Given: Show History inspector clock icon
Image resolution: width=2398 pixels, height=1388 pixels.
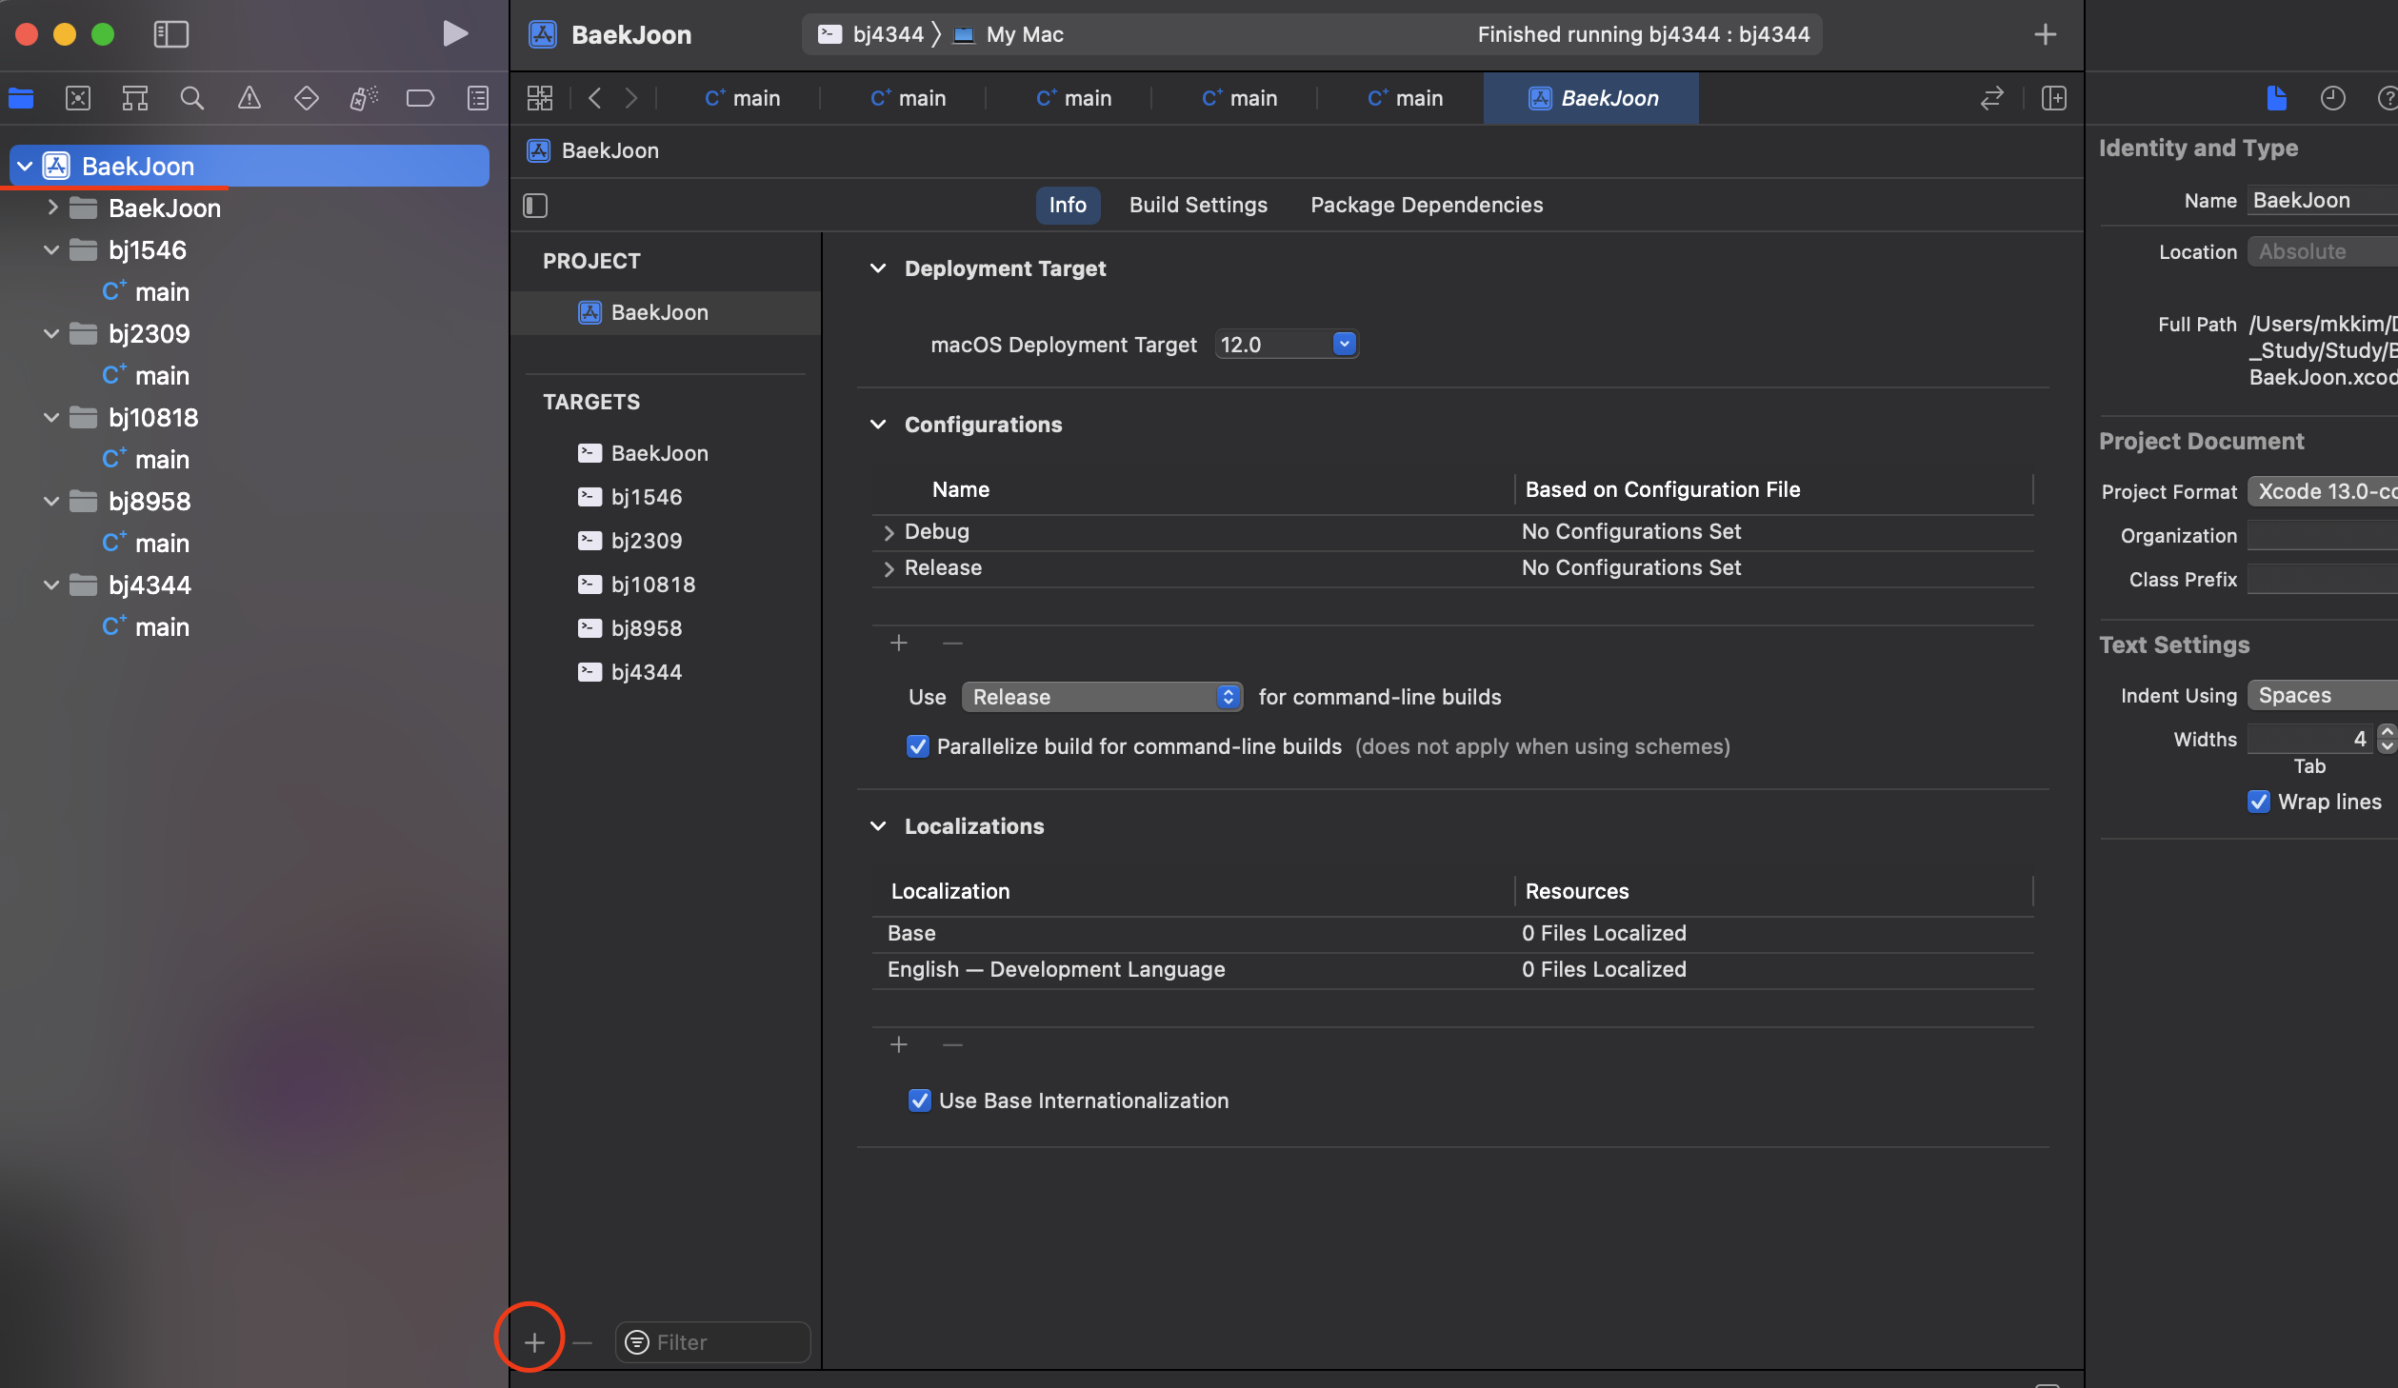Looking at the screenshot, I should (2332, 98).
